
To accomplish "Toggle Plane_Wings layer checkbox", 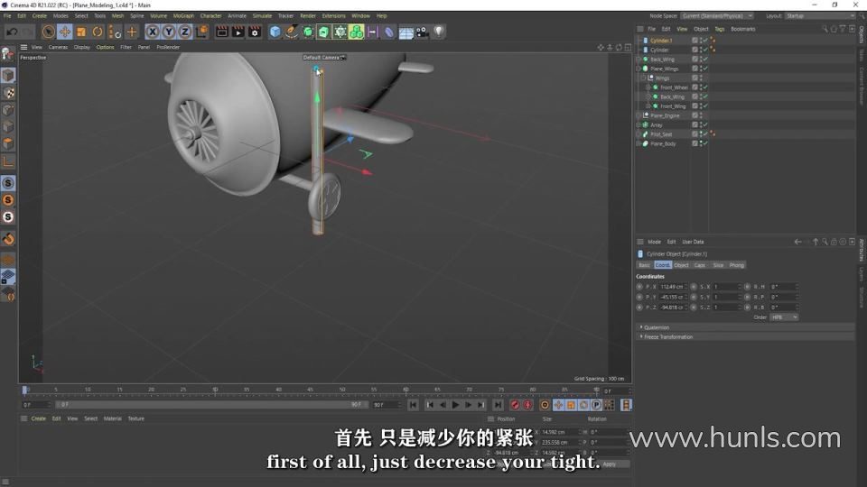I will pos(695,69).
